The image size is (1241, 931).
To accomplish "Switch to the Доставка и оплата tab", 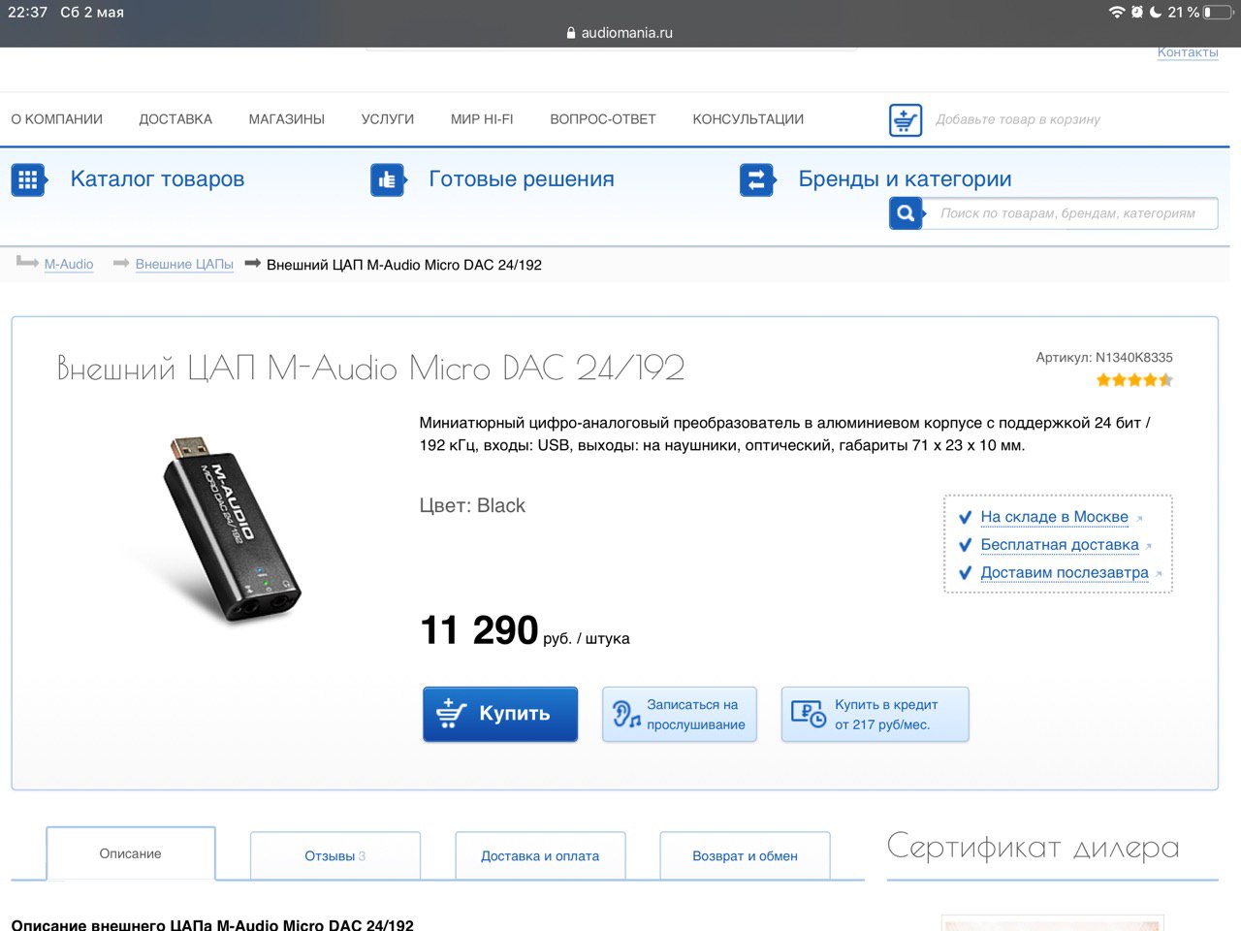I will pos(540,855).
